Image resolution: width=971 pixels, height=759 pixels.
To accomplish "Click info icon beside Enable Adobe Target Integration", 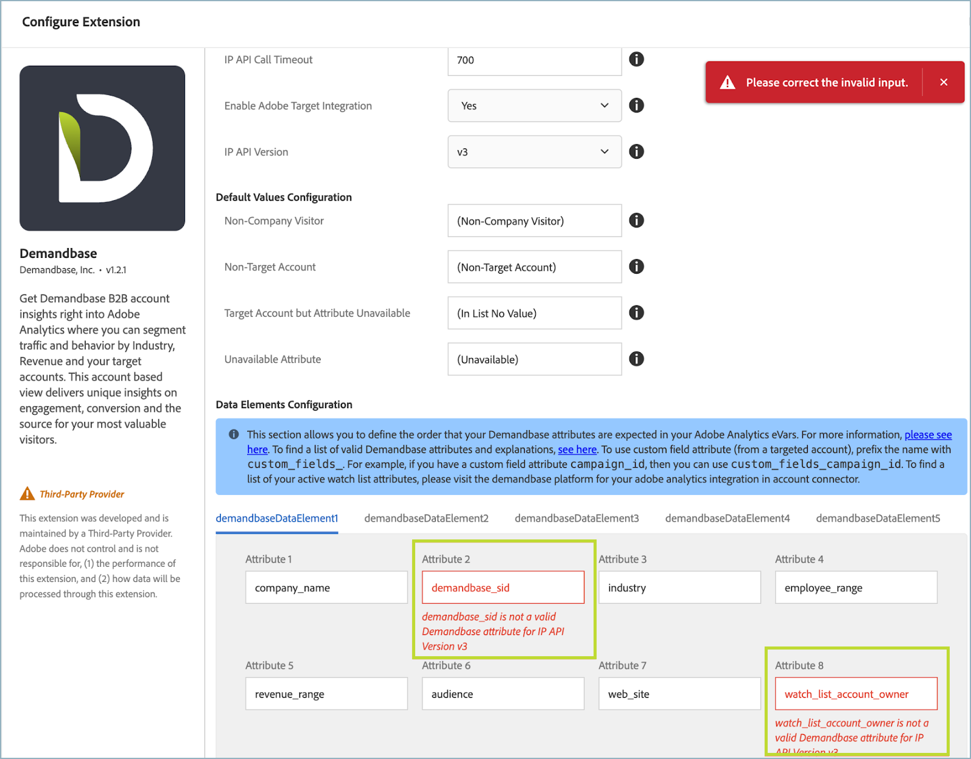I will tap(636, 105).
